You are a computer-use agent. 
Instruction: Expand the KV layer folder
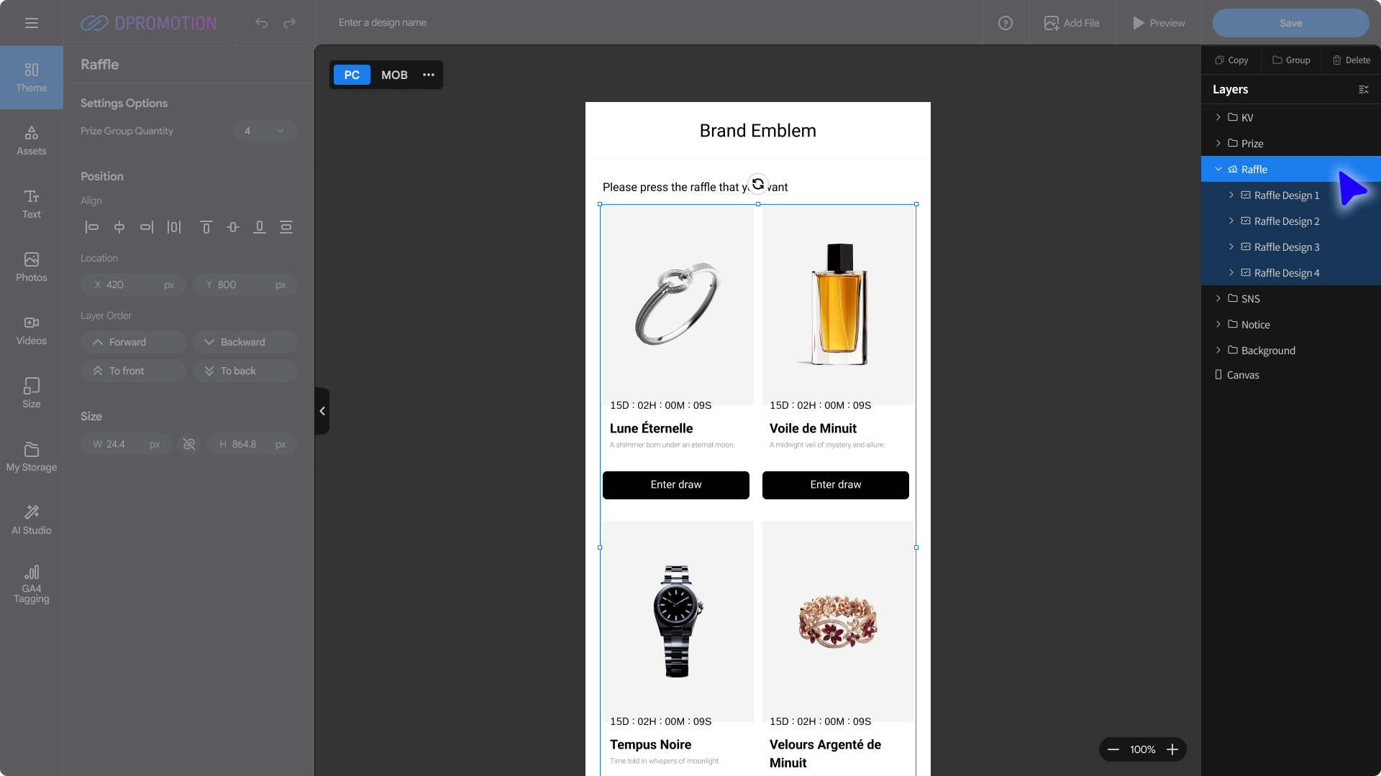click(1218, 117)
